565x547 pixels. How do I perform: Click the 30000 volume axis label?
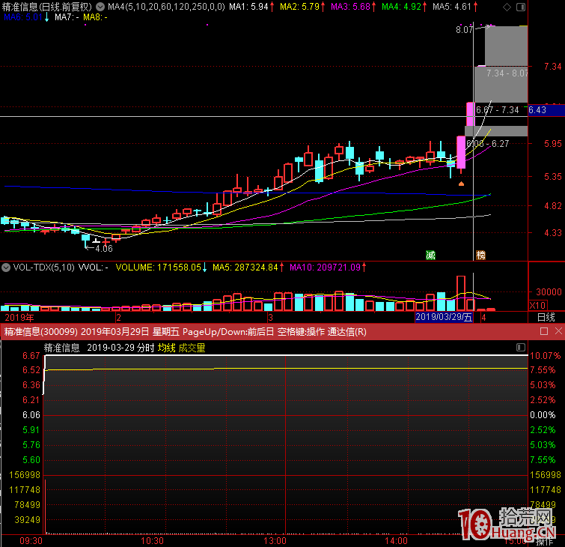[549, 292]
